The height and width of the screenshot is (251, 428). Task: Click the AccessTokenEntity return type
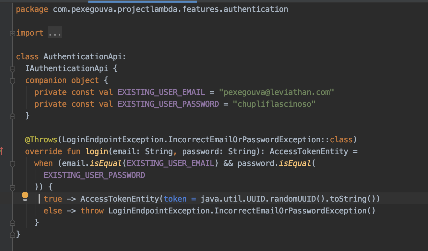click(x=309, y=152)
